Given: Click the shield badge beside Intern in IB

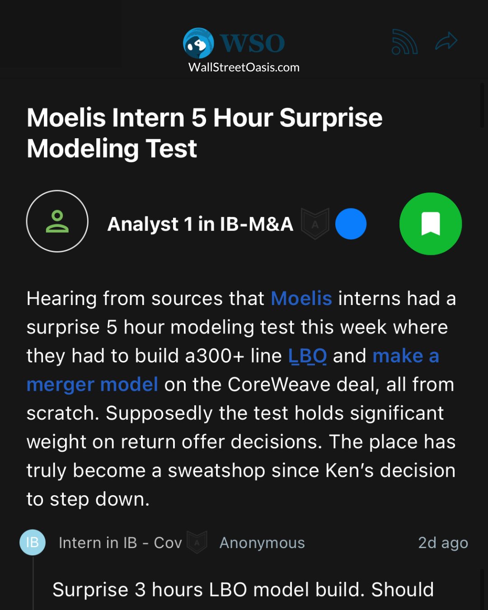Looking at the screenshot, I should point(197,542).
